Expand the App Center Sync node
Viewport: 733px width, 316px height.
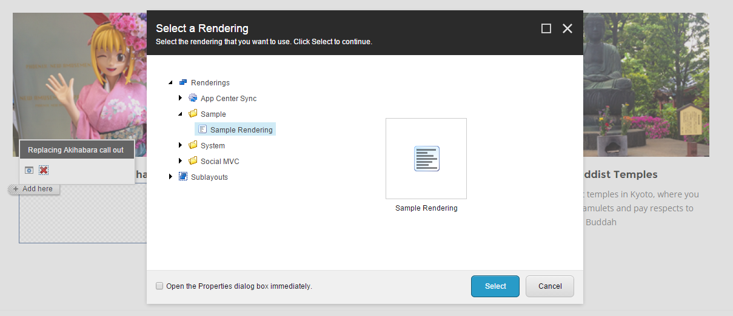coord(181,98)
